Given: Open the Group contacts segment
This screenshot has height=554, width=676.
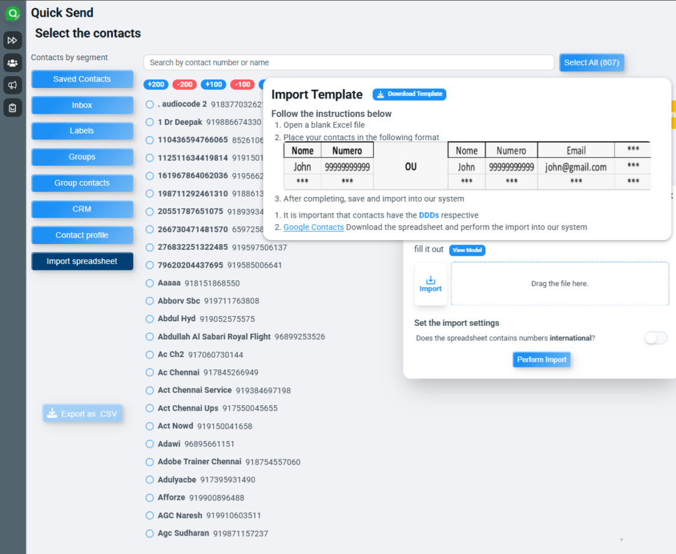Looking at the screenshot, I should click(82, 183).
